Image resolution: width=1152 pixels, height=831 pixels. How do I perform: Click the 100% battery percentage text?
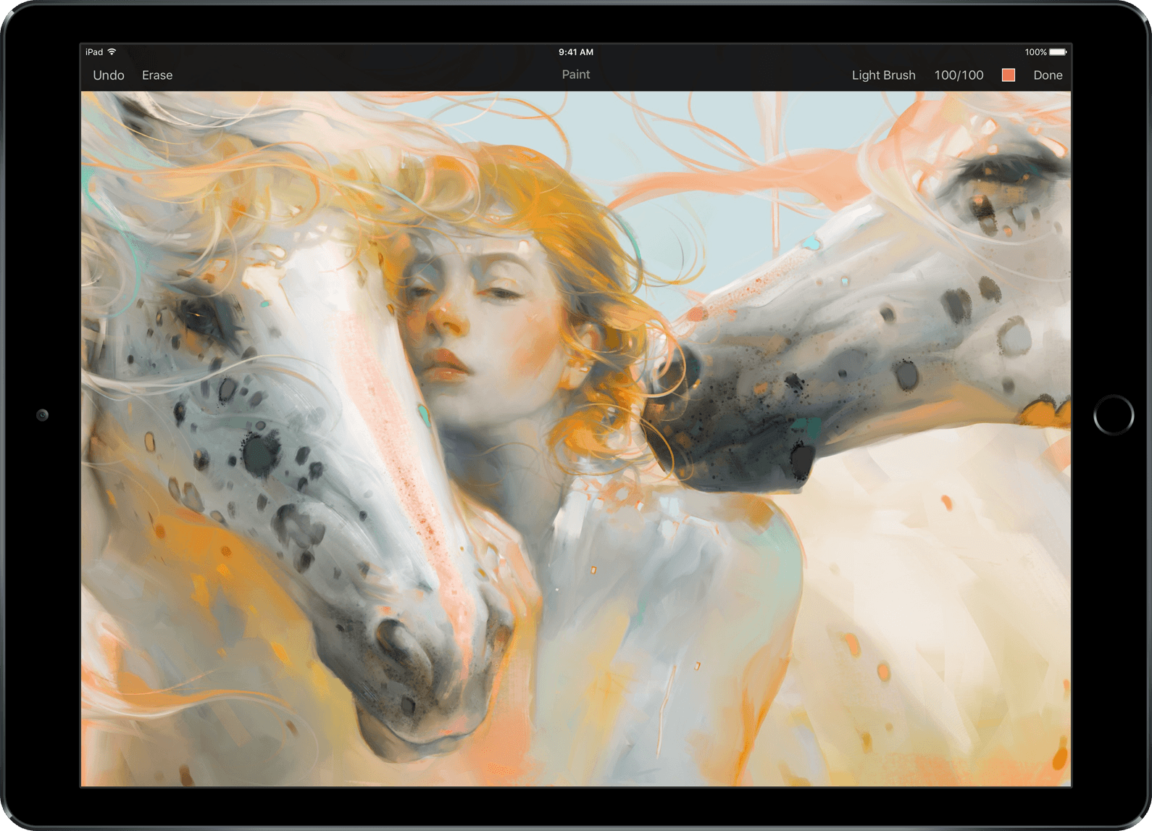[x=1035, y=52]
